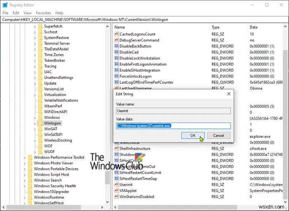The image size is (289, 211).
Task: Select the Windows10Upgrader key
Action: click(52, 192)
